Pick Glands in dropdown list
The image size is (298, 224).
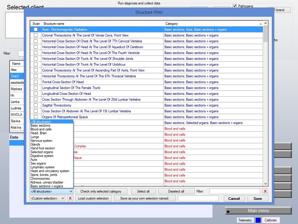pos(35,144)
